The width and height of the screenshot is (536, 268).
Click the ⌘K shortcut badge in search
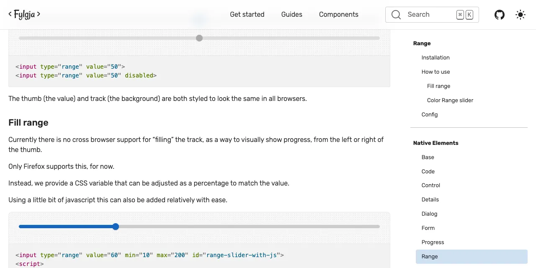464,14
